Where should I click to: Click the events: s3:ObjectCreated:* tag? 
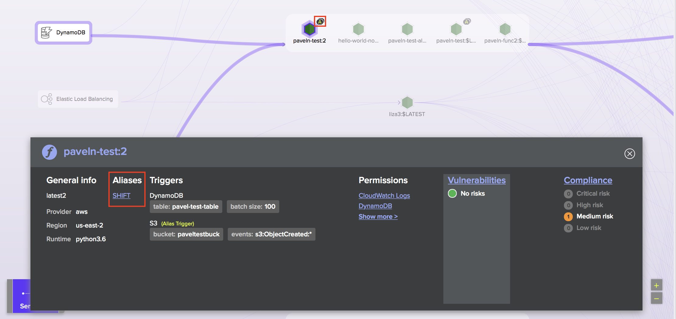tap(272, 234)
